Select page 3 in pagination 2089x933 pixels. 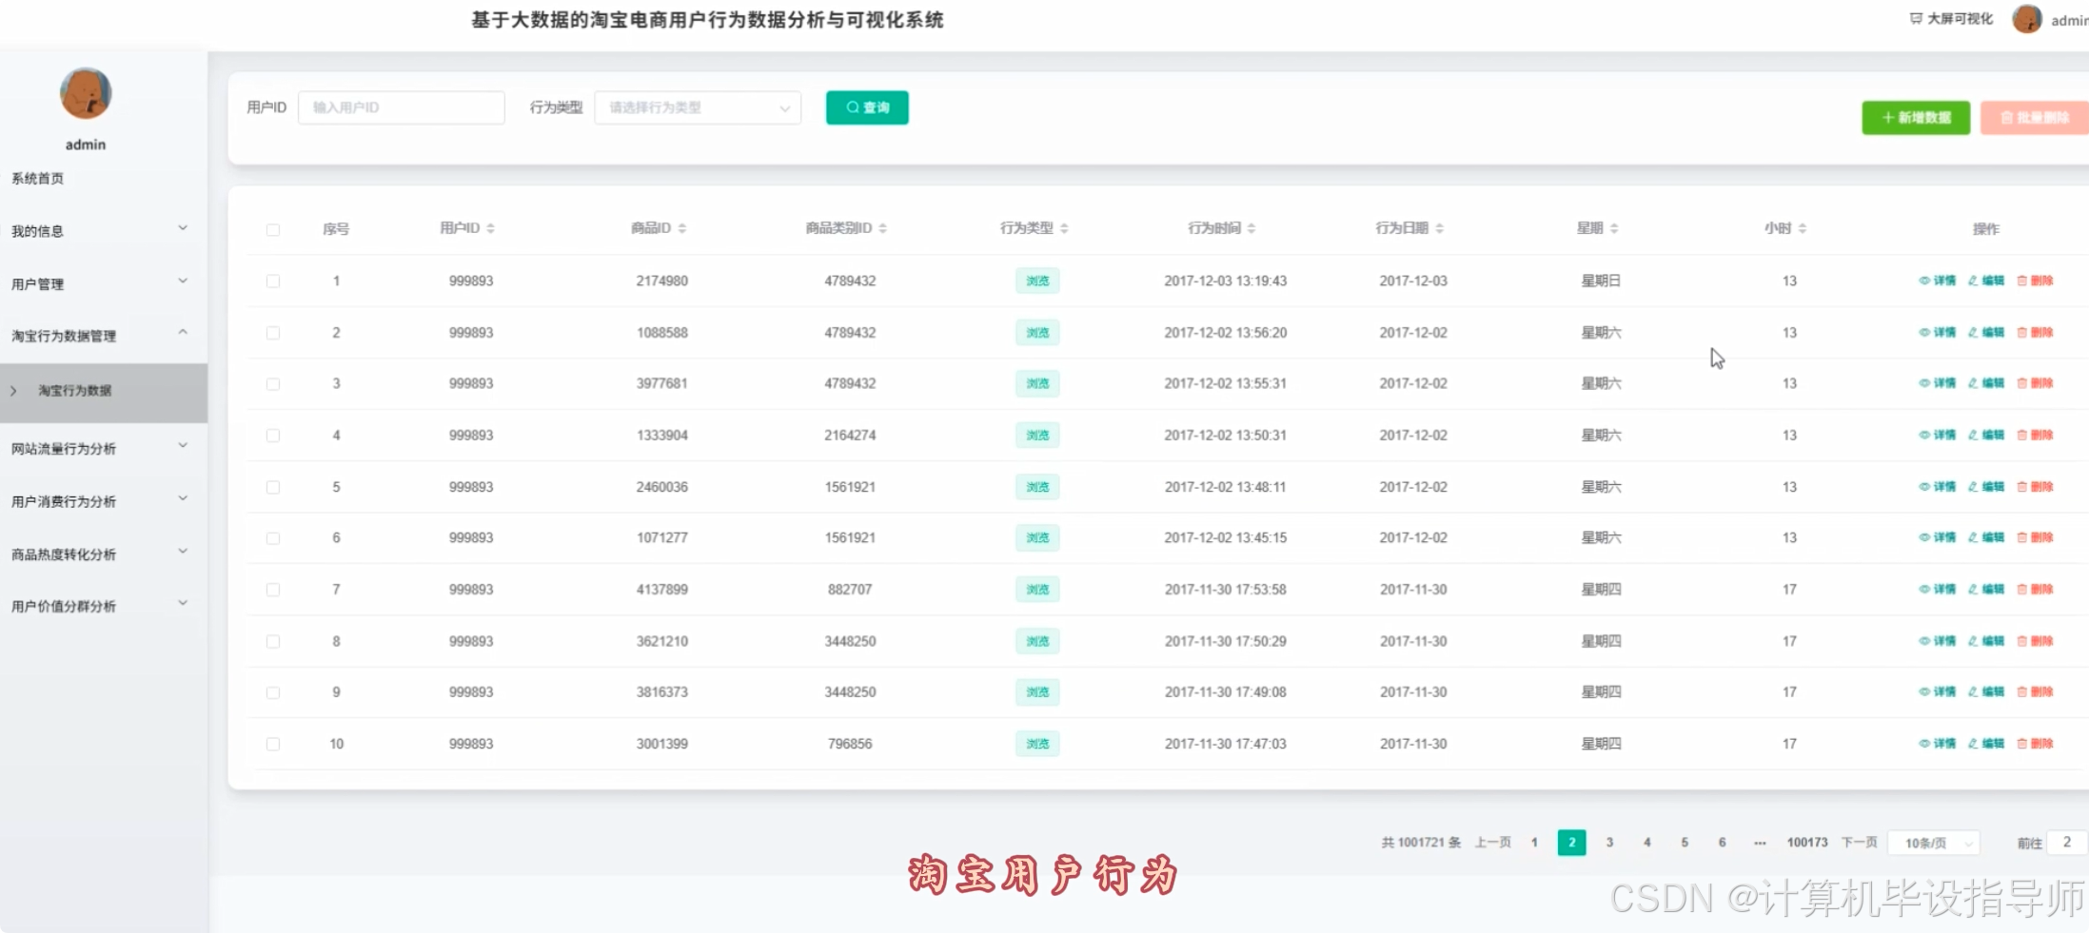point(1609,843)
